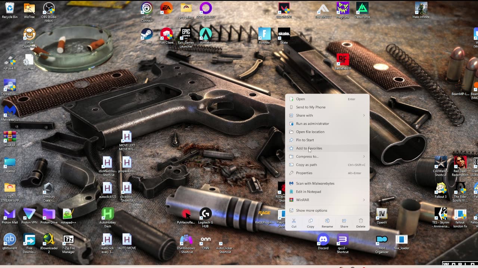Select the Armoury Crate desktop icon
The width and height of the screenshot is (478, 268).
pos(49,192)
